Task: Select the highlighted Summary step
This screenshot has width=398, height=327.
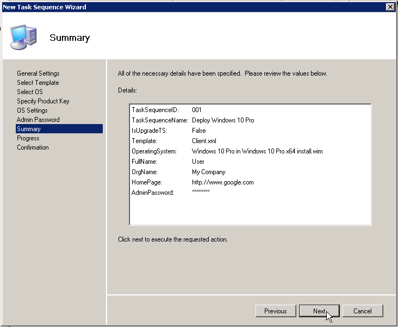Action: coord(29,129)
